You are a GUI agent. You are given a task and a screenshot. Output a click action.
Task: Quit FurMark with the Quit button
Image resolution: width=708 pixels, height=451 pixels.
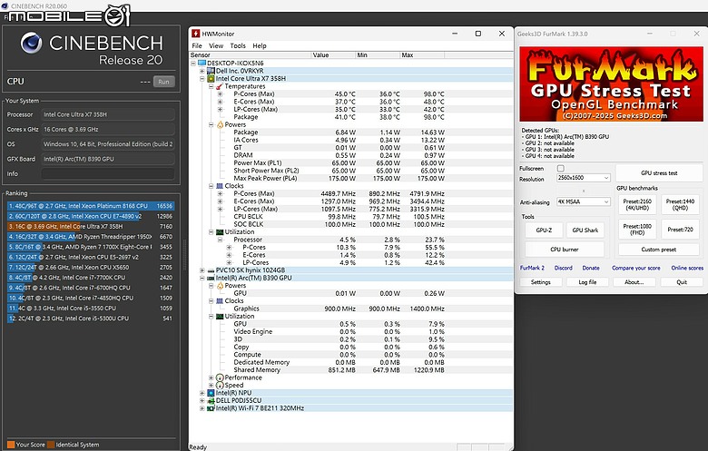click(x=682, y=282)
